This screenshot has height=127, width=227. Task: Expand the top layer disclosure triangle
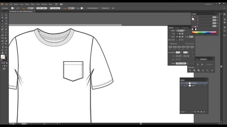click(x=187, y=83)
